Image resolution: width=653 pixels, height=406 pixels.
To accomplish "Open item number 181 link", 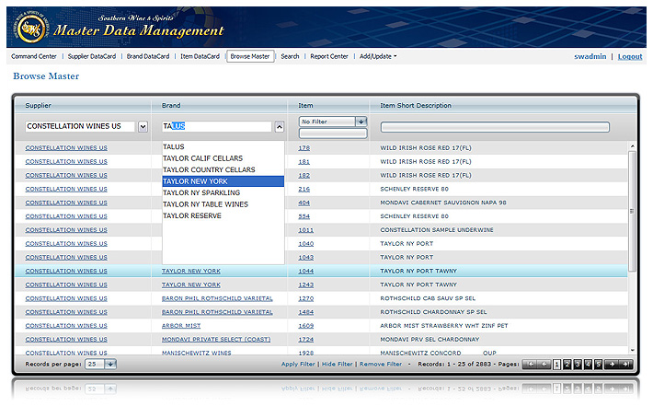I will (x=304, y=162).
